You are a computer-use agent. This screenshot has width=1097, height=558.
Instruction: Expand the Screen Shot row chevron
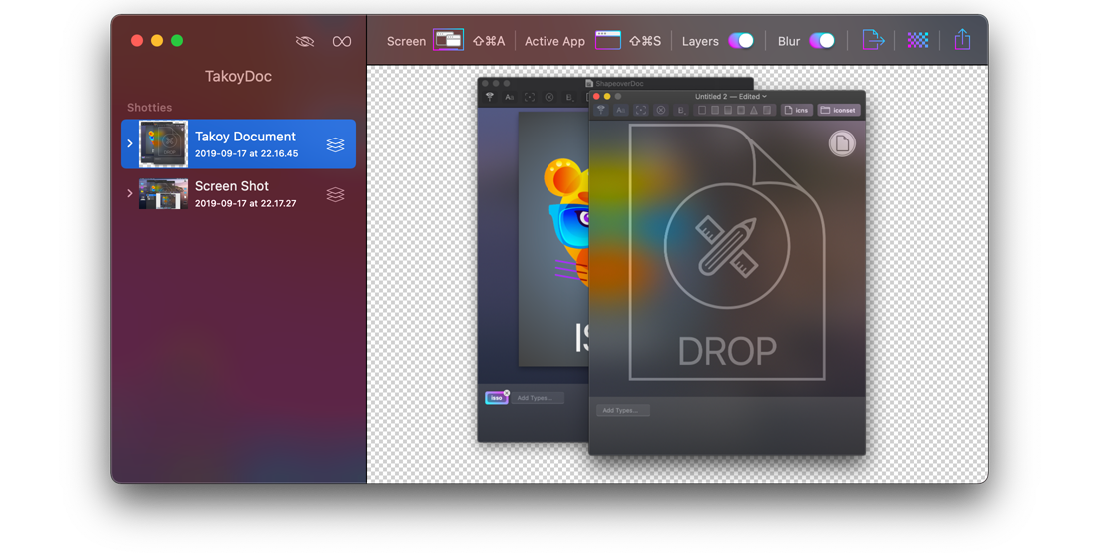click(x=130, y=194)
